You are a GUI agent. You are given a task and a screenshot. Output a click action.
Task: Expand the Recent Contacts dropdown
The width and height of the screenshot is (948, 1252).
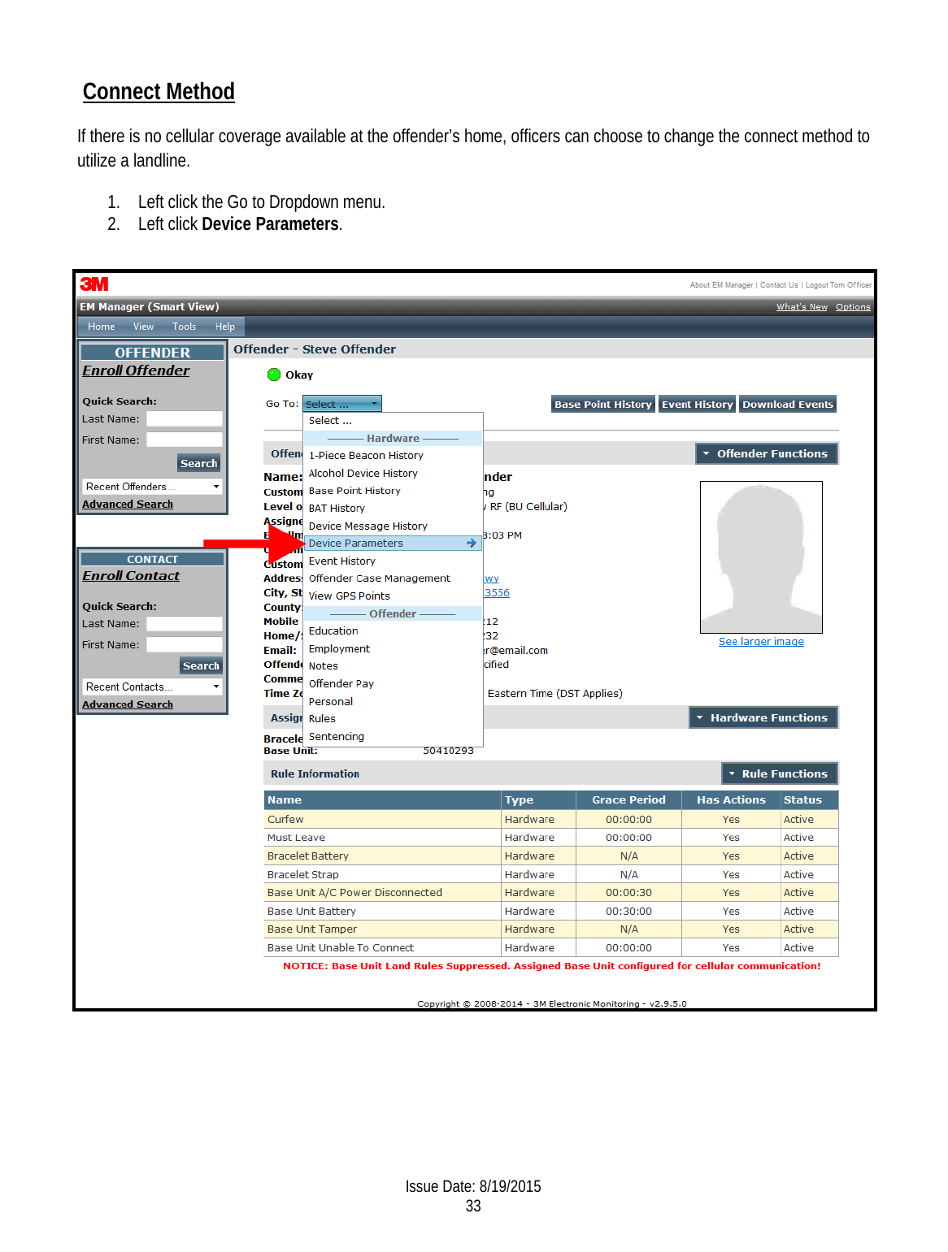click(x=153, y=687)
